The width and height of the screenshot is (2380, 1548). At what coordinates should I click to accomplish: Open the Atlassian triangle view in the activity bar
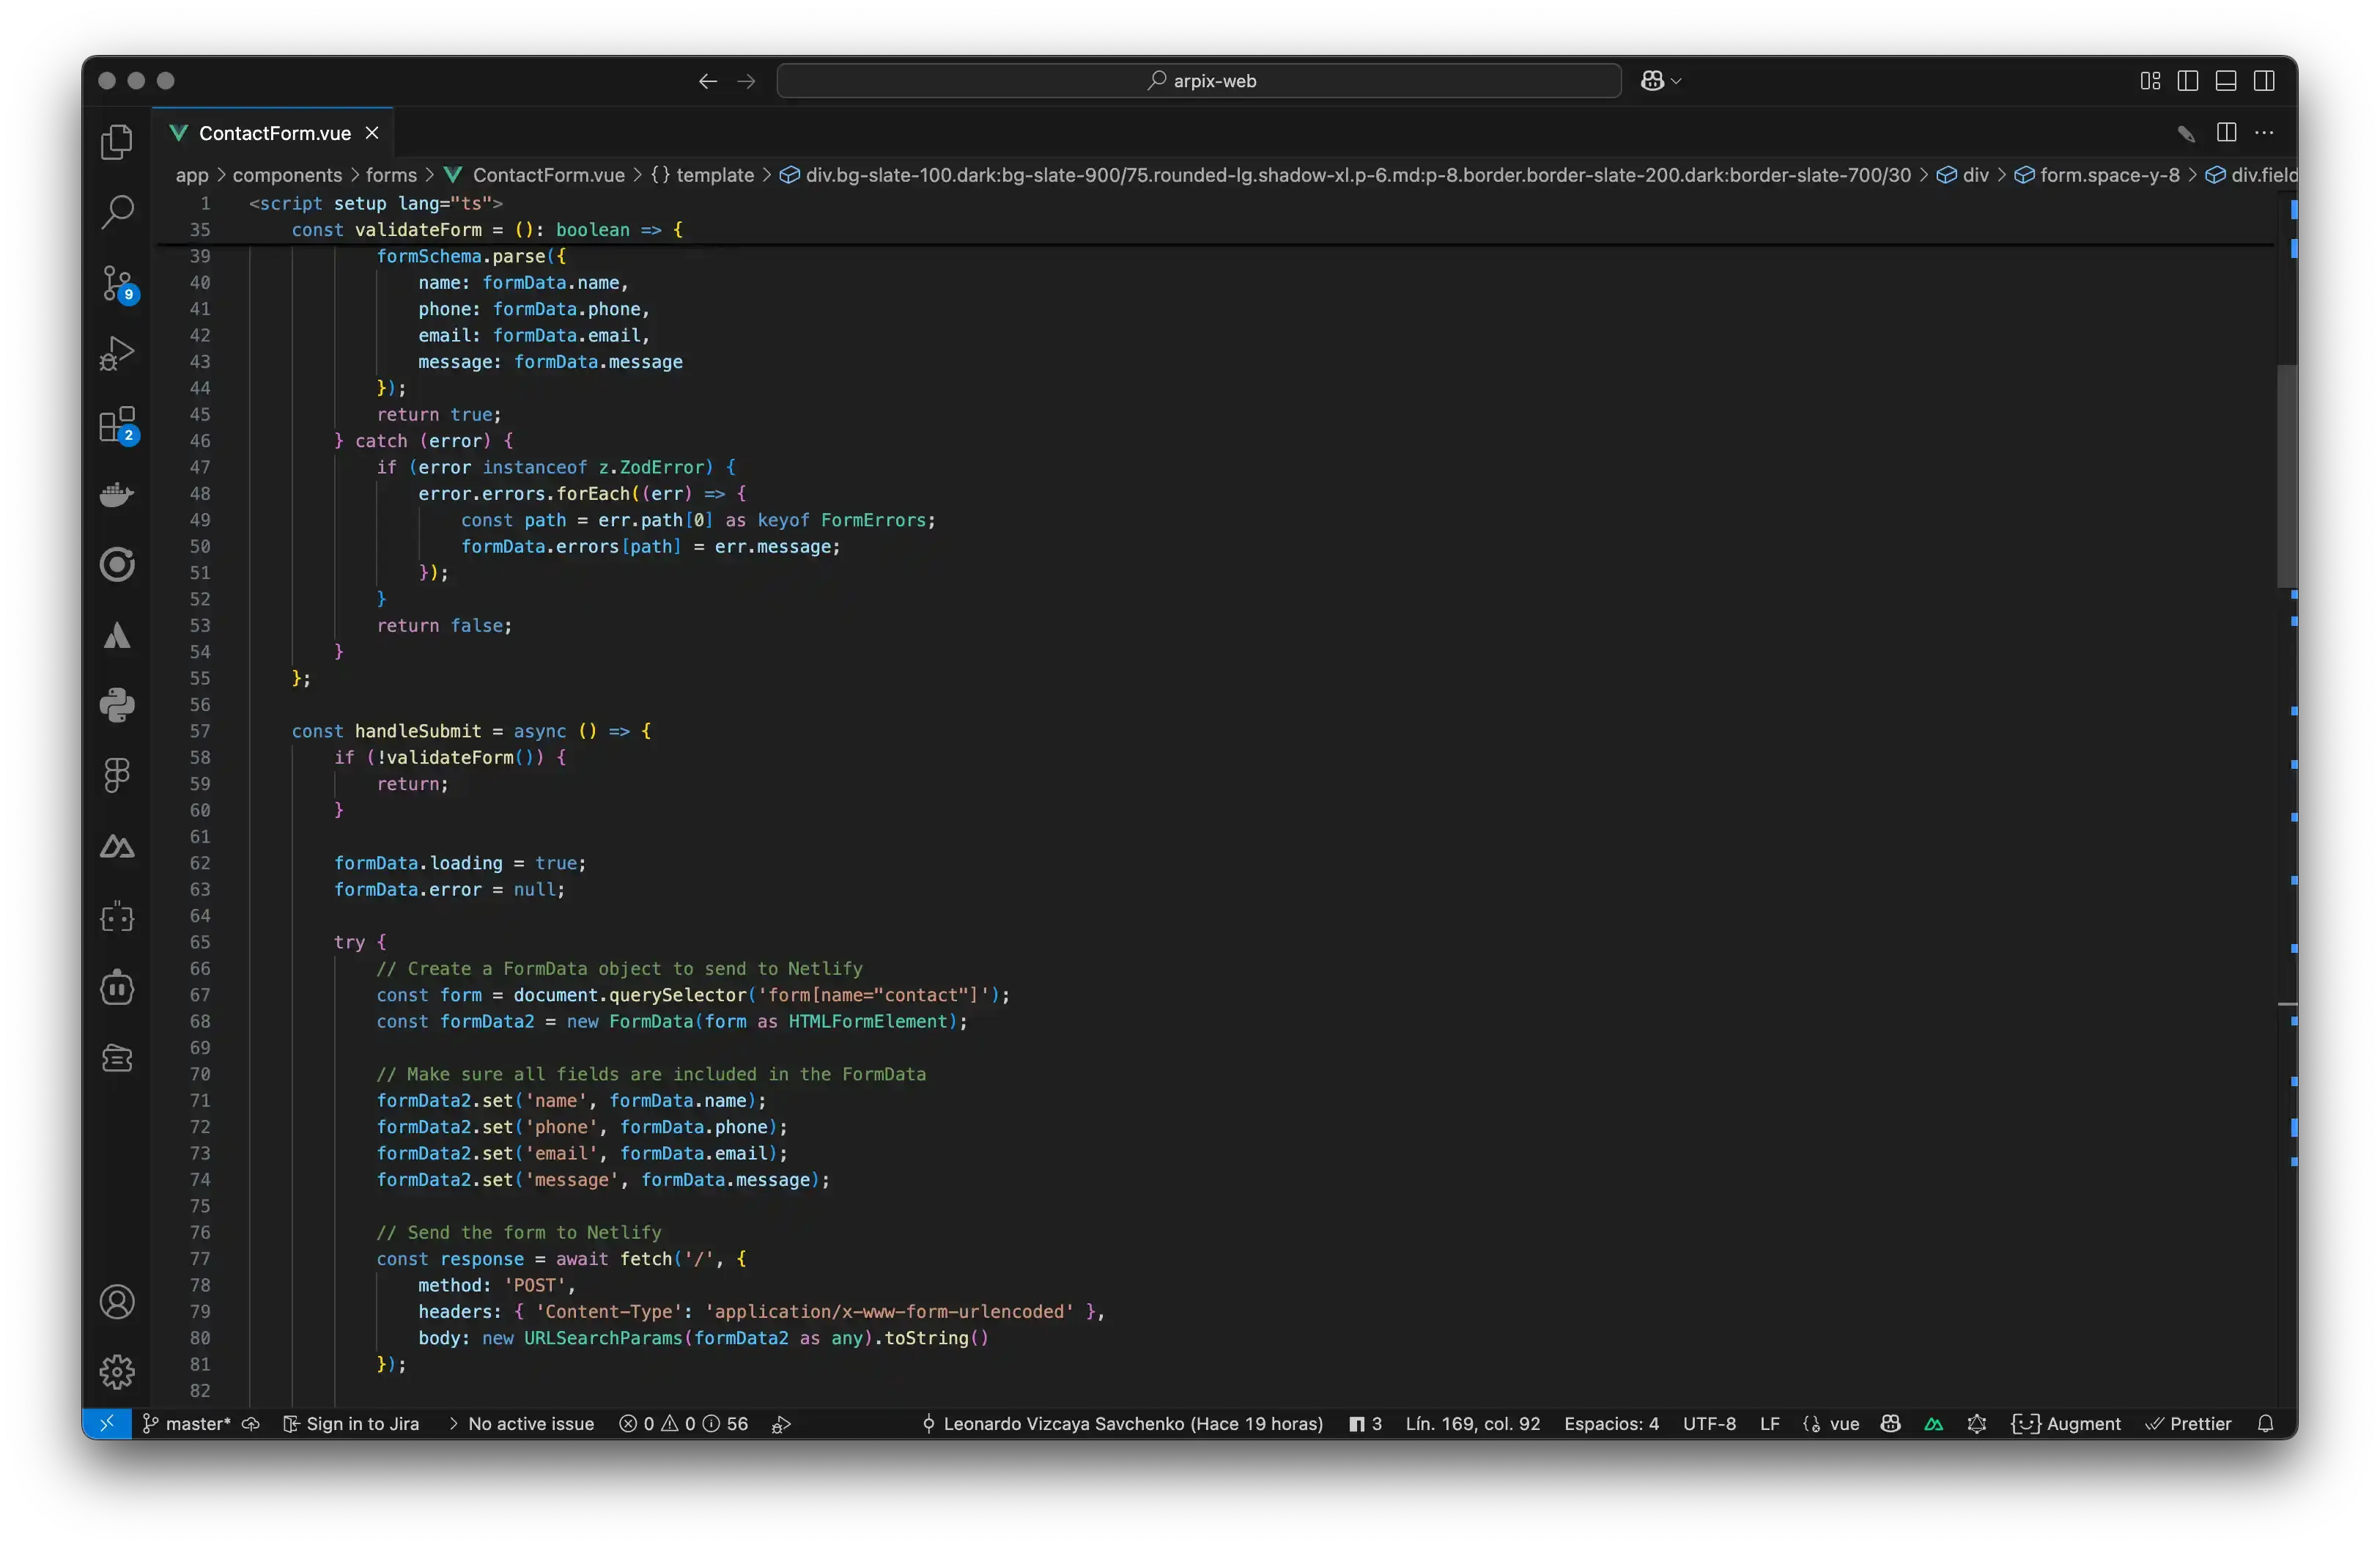point(117,636)
